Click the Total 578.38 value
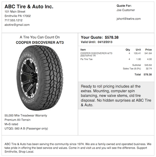The height and width of the screenshot is (157, 156). coord(148,75)
